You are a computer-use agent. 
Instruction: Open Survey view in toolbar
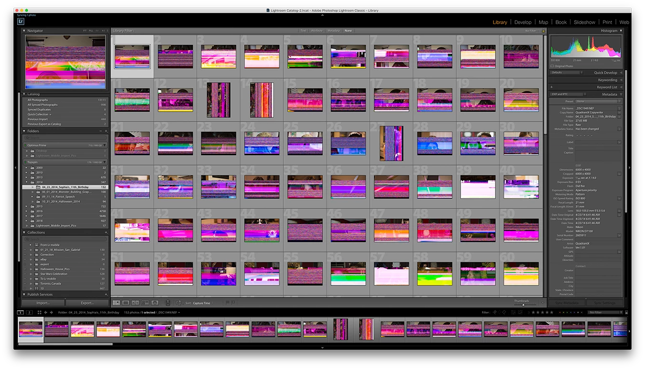[x=145, y=303]
